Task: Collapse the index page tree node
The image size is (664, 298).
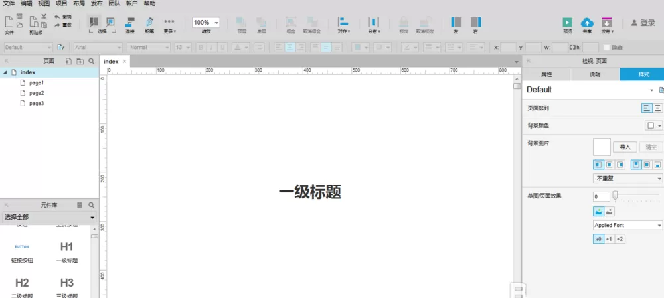Action: tap(5, 72)
